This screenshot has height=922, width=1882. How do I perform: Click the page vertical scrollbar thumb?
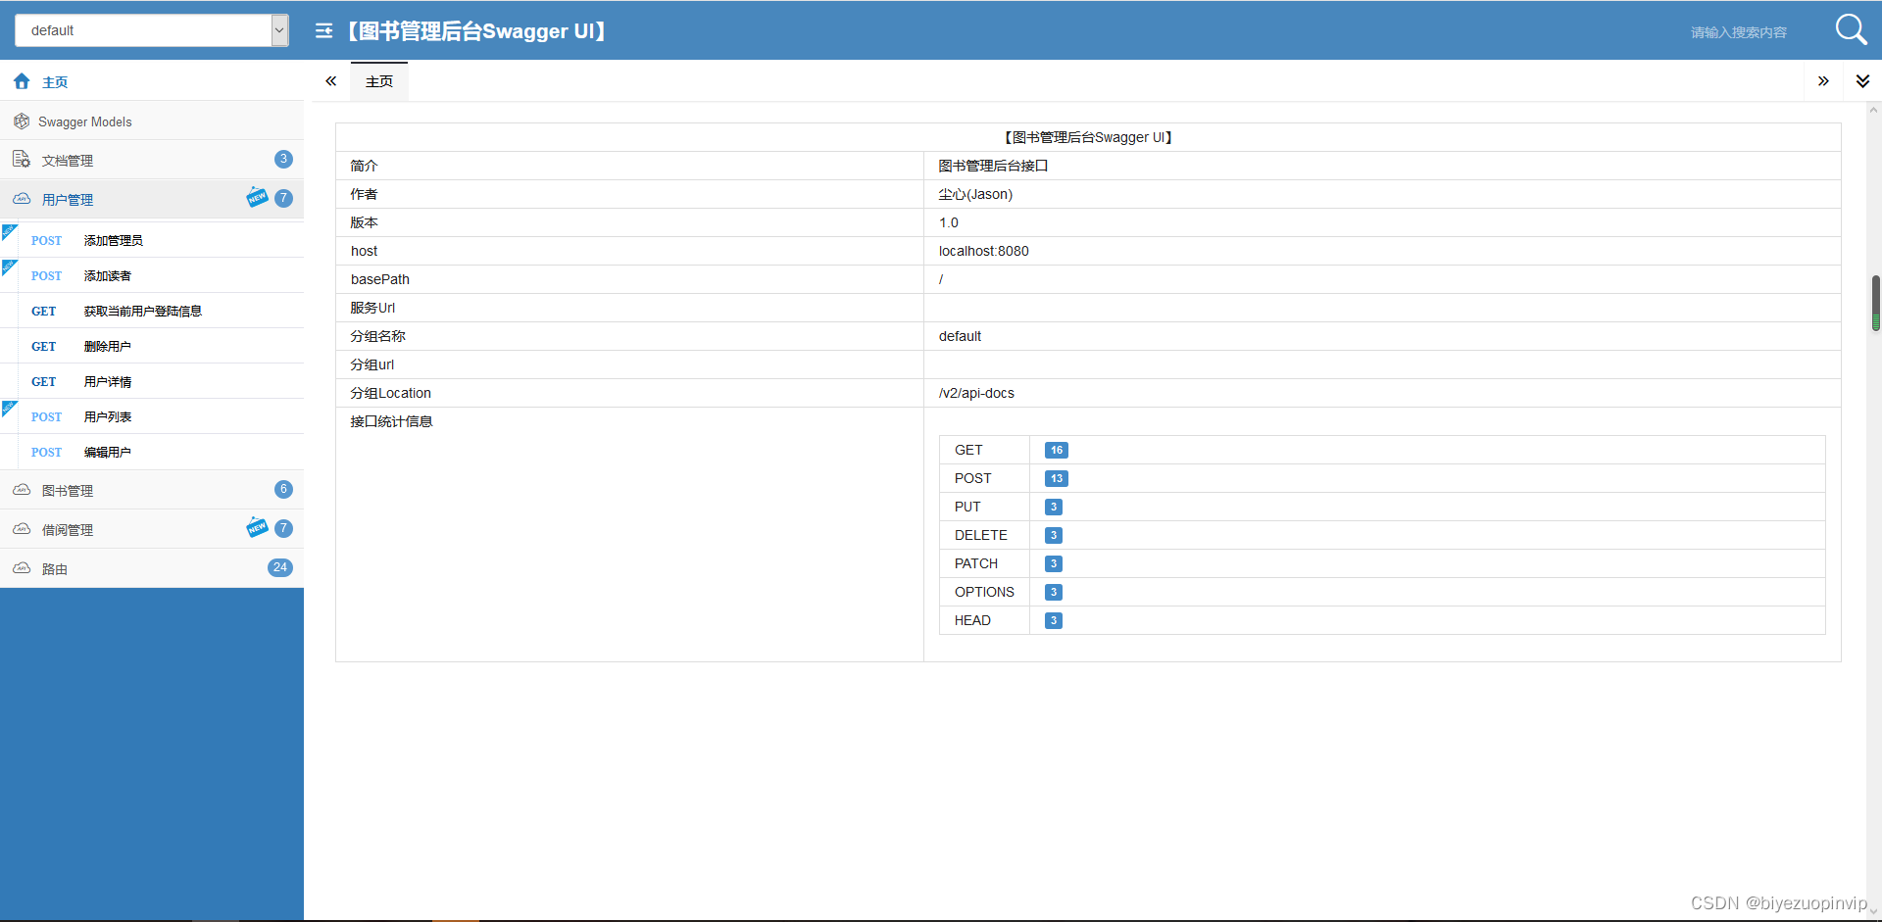1875,303
